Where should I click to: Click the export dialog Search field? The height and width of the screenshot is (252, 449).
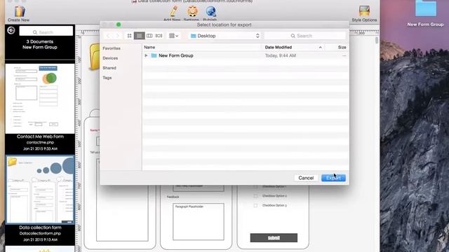tap(305, 36)
